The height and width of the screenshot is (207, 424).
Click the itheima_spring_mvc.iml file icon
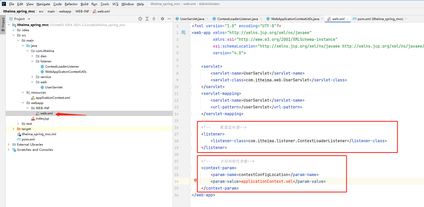pos(19,134)
